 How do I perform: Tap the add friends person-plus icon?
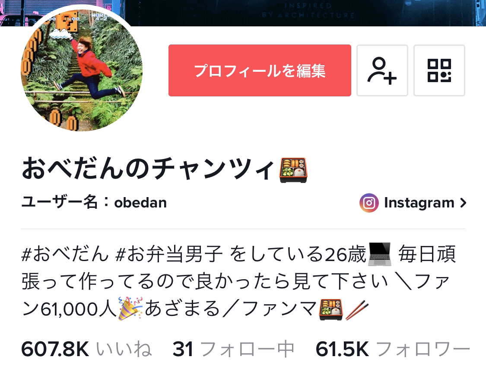point(382,70)
